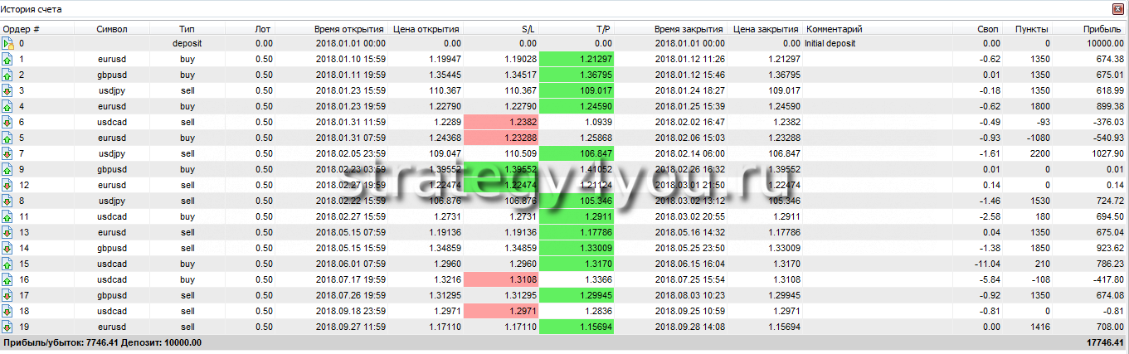Click the sell icon of order 3
The image size is (1129, 354).
8,90
